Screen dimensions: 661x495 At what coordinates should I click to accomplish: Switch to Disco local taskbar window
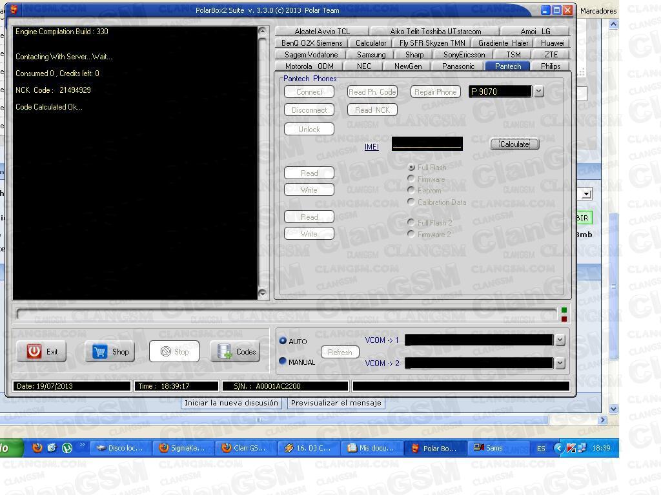119,449
